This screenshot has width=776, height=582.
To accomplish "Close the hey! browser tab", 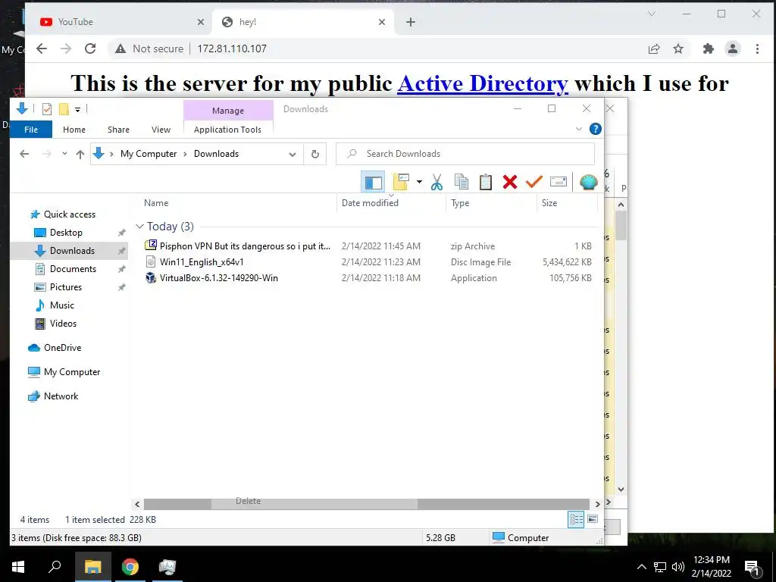I will click(x=382, y=22).
